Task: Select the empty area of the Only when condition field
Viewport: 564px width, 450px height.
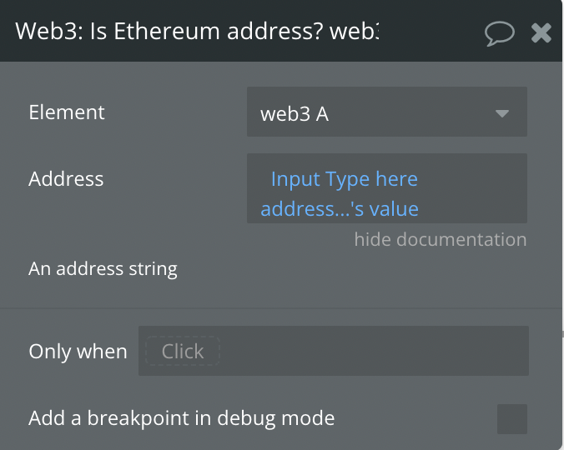Action: point(374,351)
